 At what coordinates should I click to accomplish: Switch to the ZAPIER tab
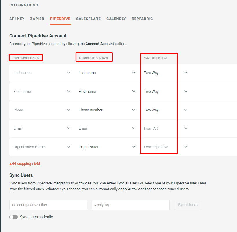point(37,19)
